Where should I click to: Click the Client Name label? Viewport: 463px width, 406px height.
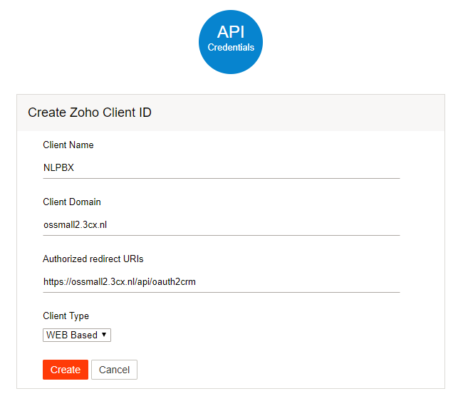click(68, 145)
